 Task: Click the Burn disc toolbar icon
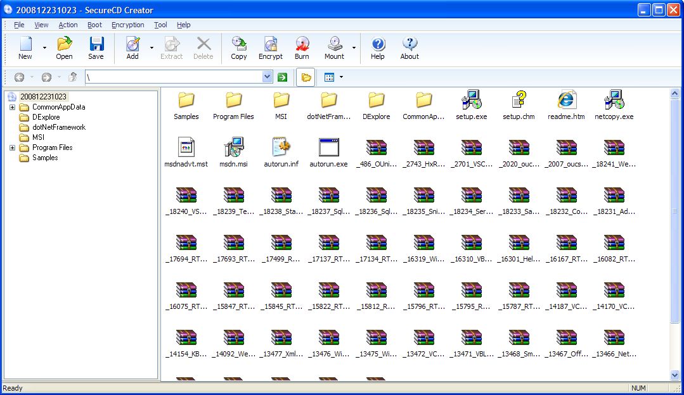(302, 48)
